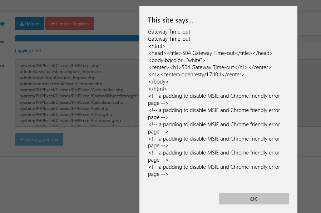Image resolution: width=321 pixels, height=213 pixels.
Task: Select the Cell.php log line
Action: [x=64, y=108]
